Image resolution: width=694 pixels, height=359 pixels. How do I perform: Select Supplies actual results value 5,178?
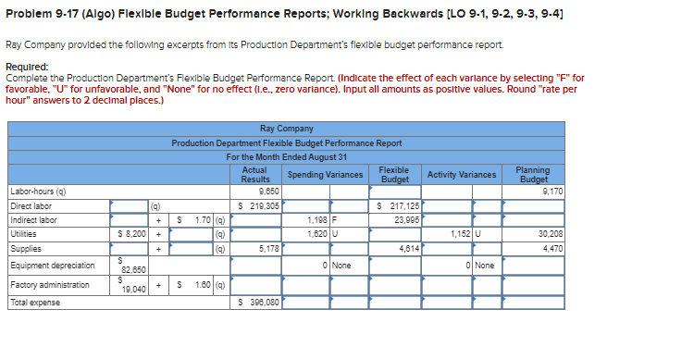[269, 249]
